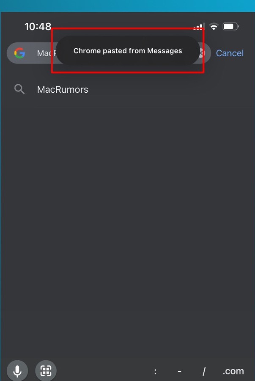The height and width of the screenshot is (381, 255).
Task: Click the word Messages in the paste notification
Action: point(165,51)
